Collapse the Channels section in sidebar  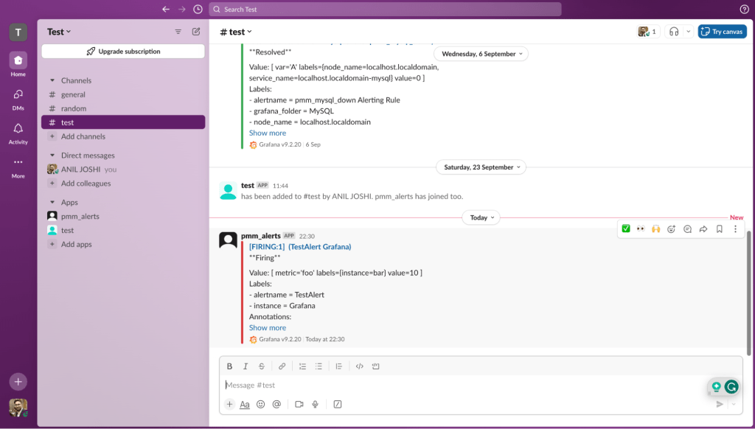point(52,80)
